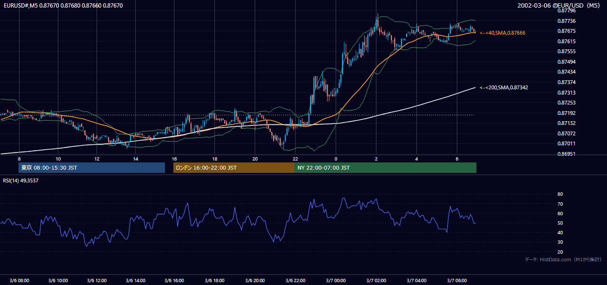Viewport: 607px width, 285px height.
Task: Click the 3/7 00:00 time label
Action: [336, 280]
